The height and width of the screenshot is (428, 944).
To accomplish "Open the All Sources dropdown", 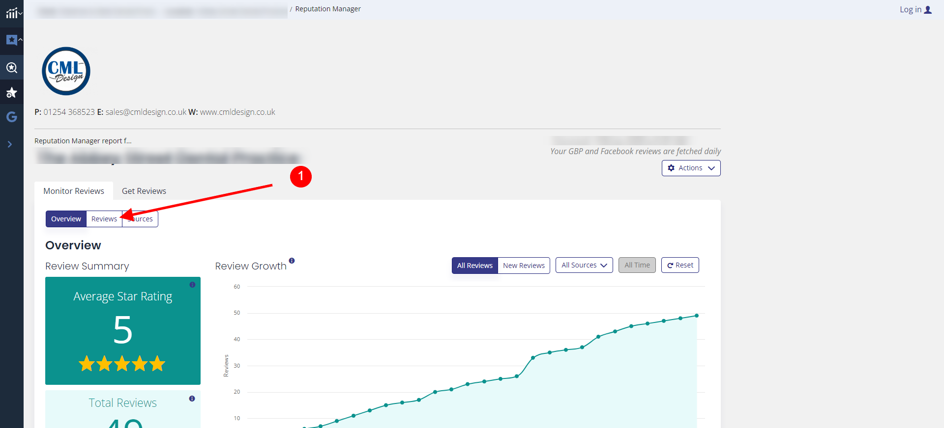I will (584, 265).
